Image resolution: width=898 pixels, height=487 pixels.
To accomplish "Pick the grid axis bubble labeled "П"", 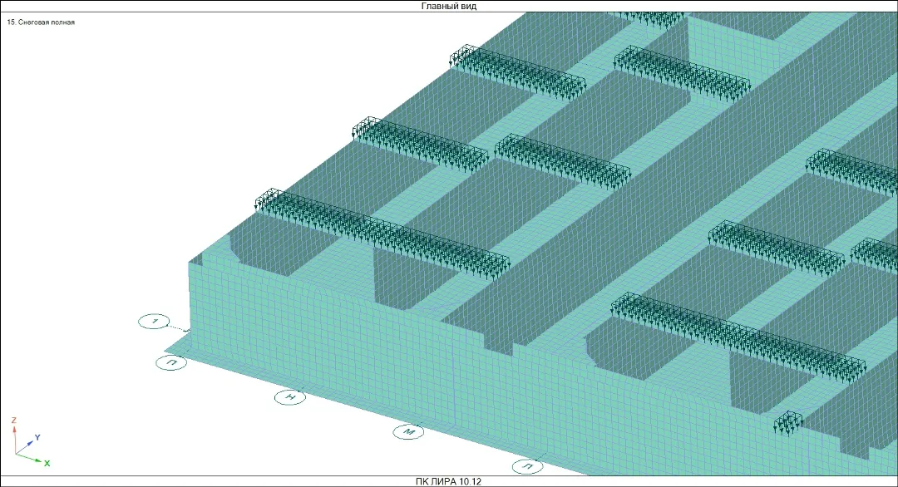I will (x=171, y=362).
